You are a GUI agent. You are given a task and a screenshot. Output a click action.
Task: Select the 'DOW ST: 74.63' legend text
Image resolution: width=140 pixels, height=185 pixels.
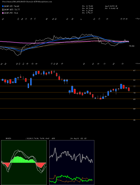pyautogui.click(x=11, y=6)
